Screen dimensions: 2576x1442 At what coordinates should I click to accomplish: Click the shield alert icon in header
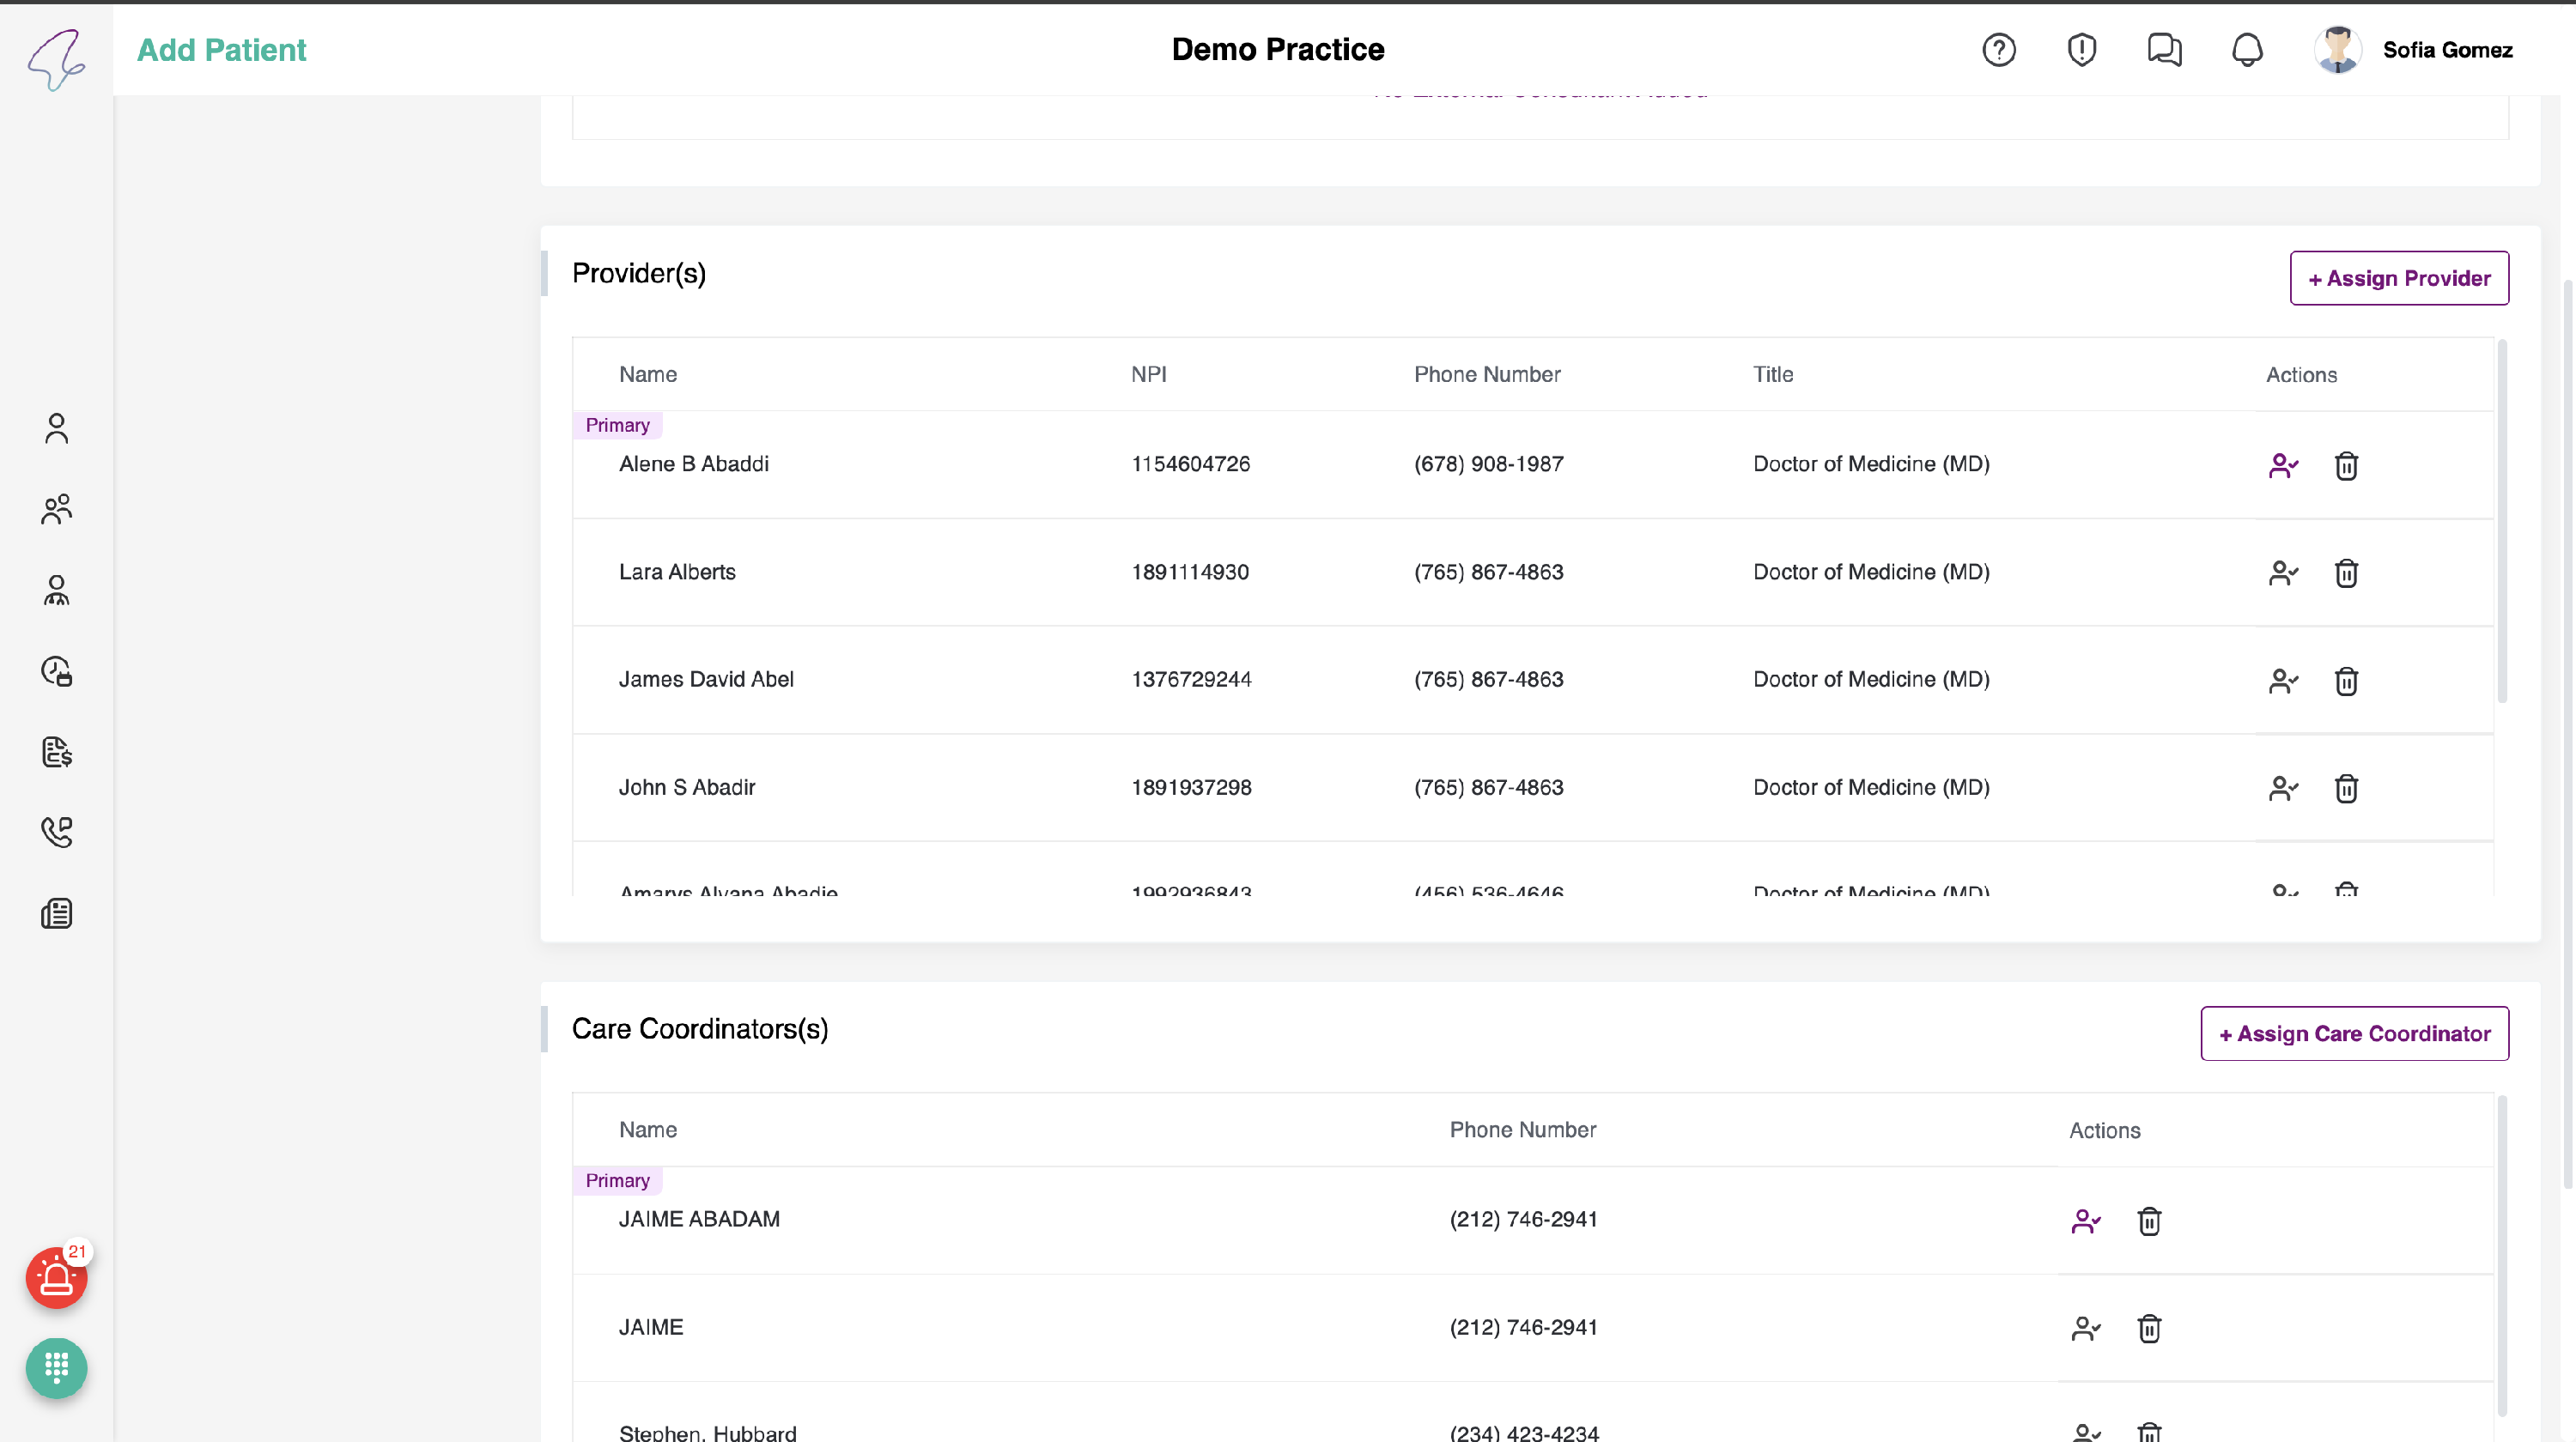point(2081,50)
